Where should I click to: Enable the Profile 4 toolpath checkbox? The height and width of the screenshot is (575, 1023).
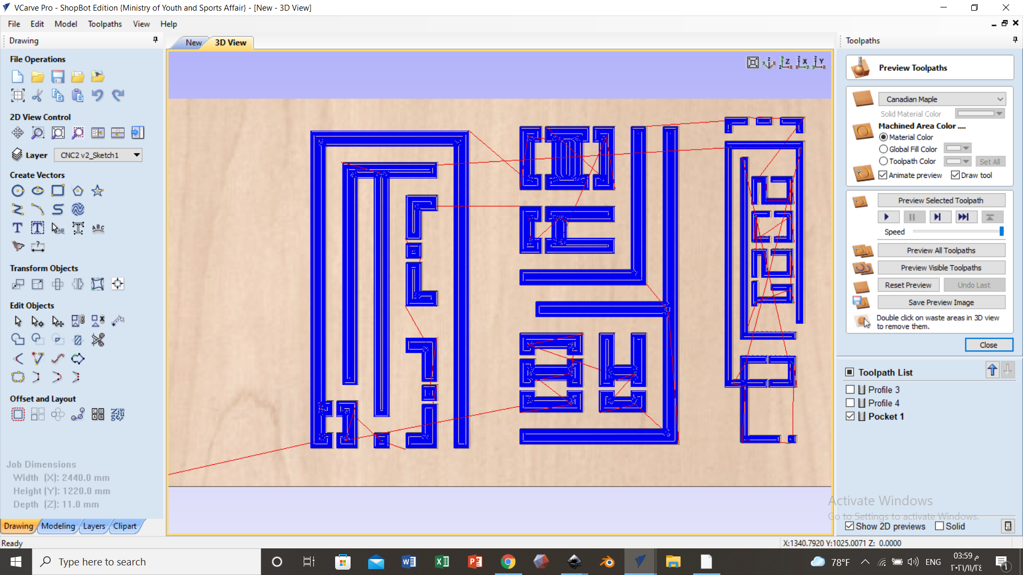(x=850, y=402)
